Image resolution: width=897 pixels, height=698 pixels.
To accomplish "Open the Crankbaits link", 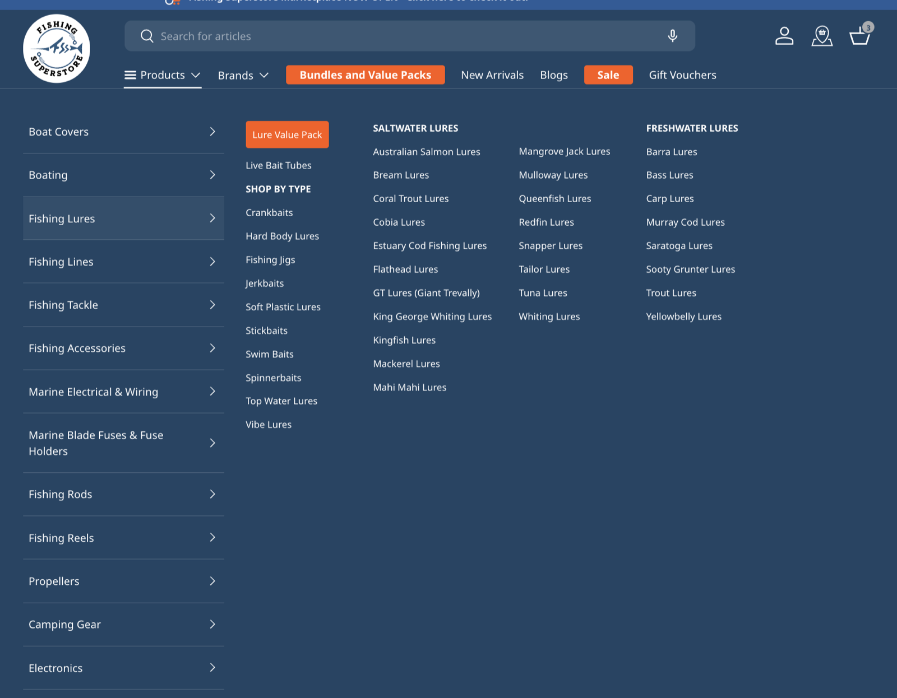I will click(269, 212).
